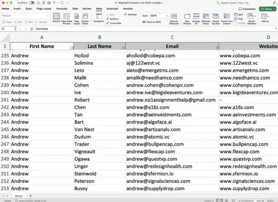Open the Automate tab
The image size is (278, 202).
[x=112, y=9]
